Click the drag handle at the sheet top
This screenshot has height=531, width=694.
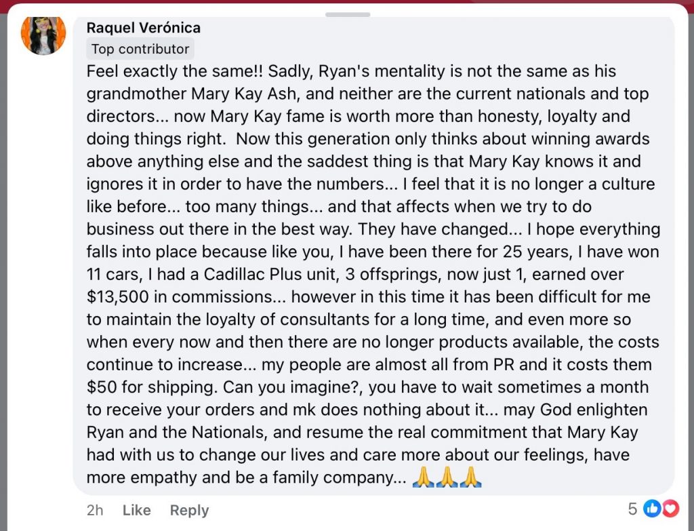(347, 14)
